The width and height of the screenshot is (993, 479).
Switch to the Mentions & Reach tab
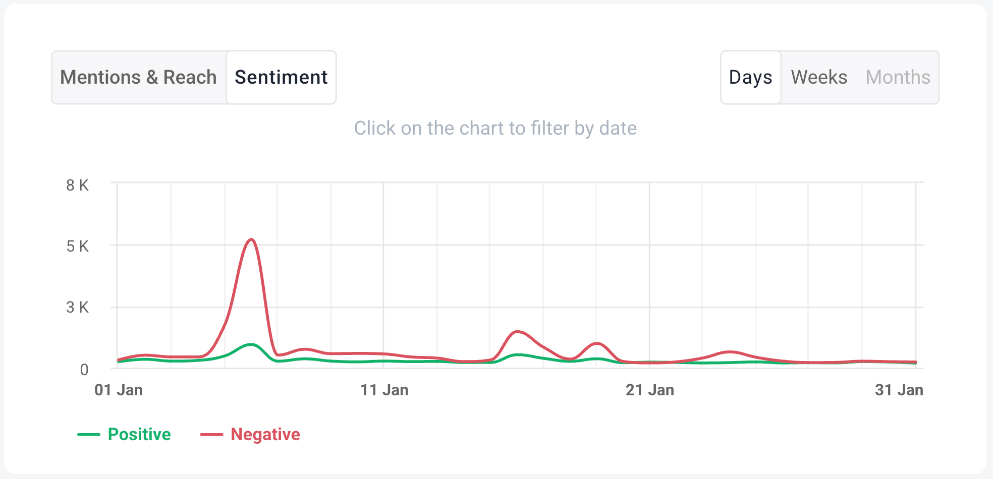coord(139,77)
